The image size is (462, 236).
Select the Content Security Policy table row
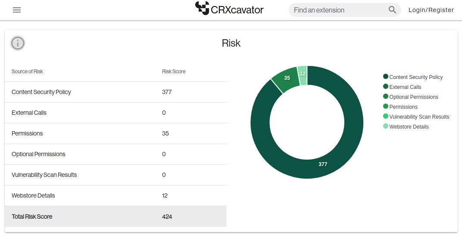[x=115, y=92]
